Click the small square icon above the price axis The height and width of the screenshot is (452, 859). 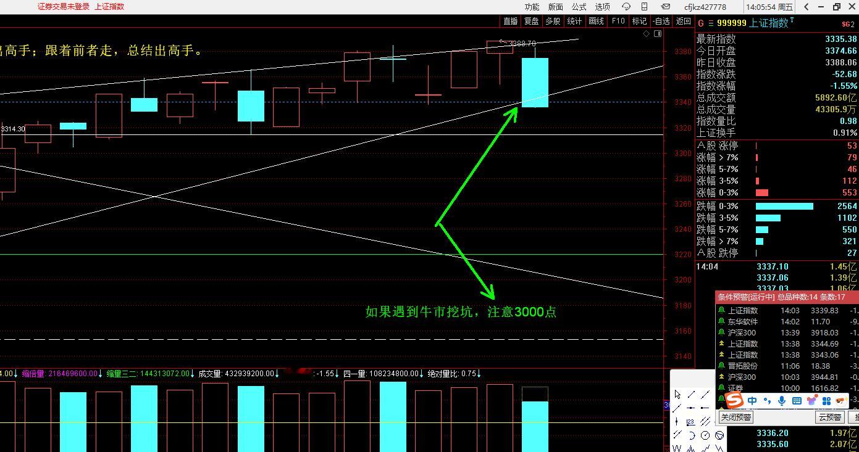[658, 34]
